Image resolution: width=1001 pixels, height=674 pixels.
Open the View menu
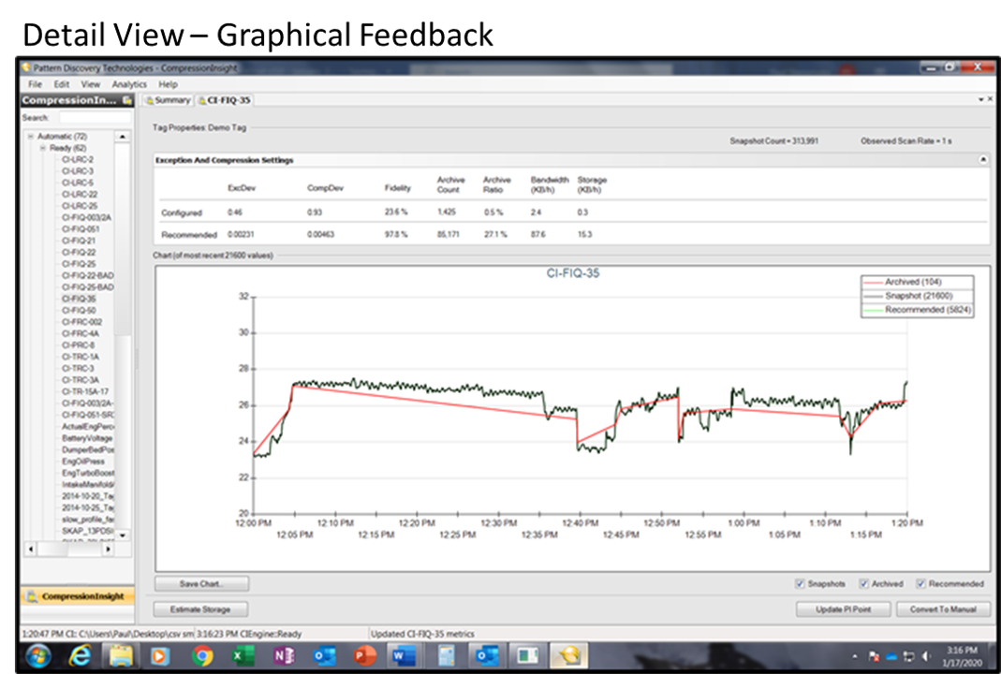coord(90,84)
